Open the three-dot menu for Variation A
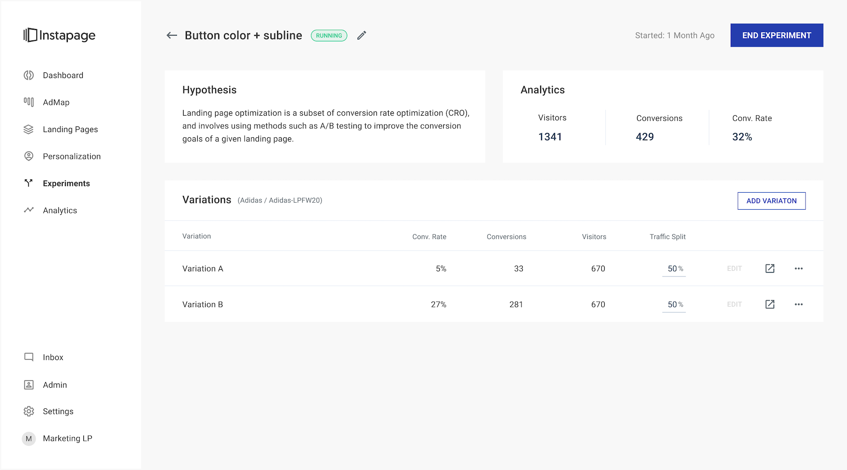Image resolution: width=847 pixels, height=470 pixels. (x=799, y=268)
